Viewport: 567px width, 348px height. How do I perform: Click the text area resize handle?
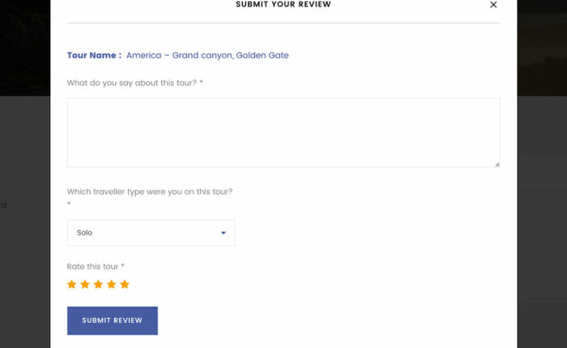[497, 164]
